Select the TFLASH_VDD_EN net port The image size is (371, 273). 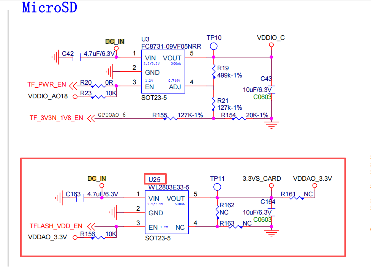click(x=56, y=226)
